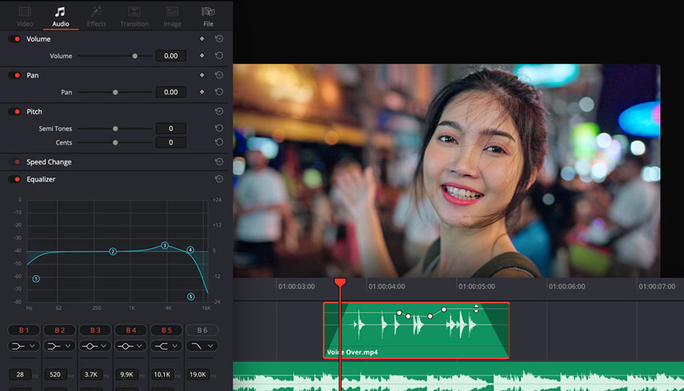Click the Volume value field
Image resolution: width=684 pixels, height=391 pixels.
coord(171,56)
